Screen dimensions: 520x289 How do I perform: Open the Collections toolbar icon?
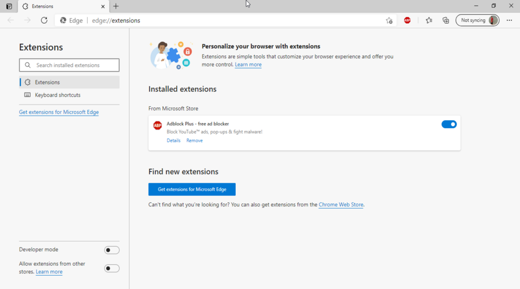[x=445, y=20]
